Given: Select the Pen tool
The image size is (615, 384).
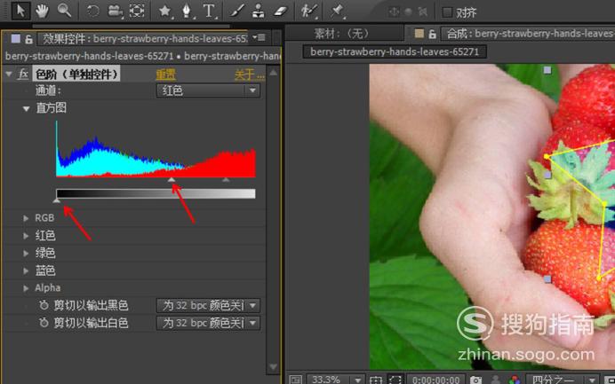Looking at the screenshot, I should pyautogui.click(x=188, y=11).
